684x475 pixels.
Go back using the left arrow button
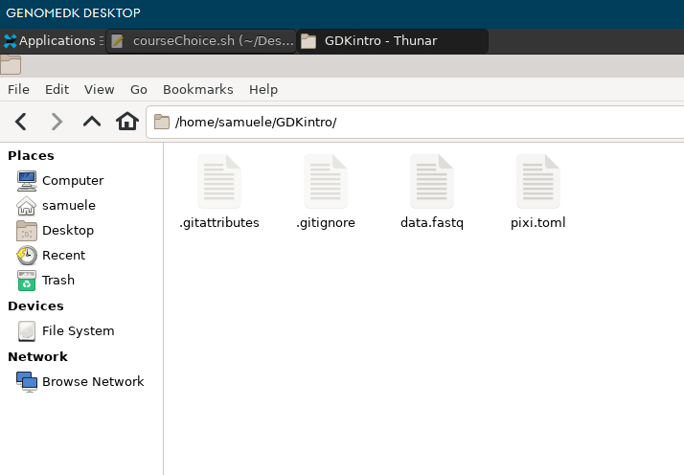(21, 122)
